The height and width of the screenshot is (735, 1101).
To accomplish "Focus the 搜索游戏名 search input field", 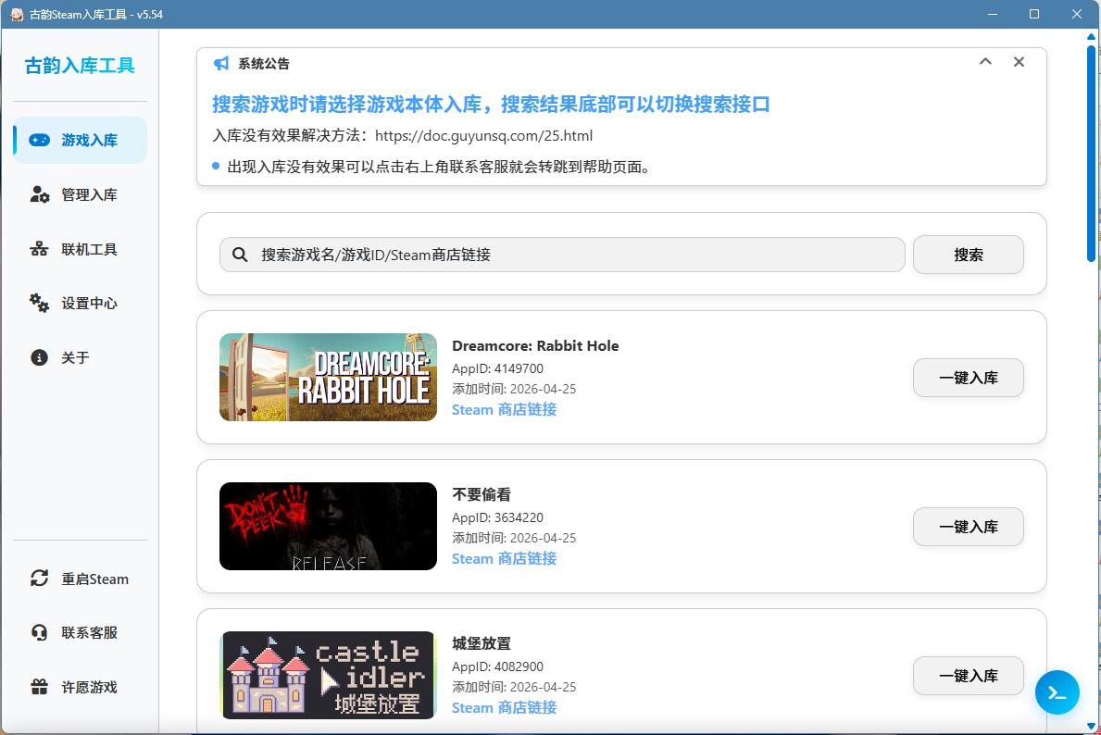I will [x=562, y=255].
